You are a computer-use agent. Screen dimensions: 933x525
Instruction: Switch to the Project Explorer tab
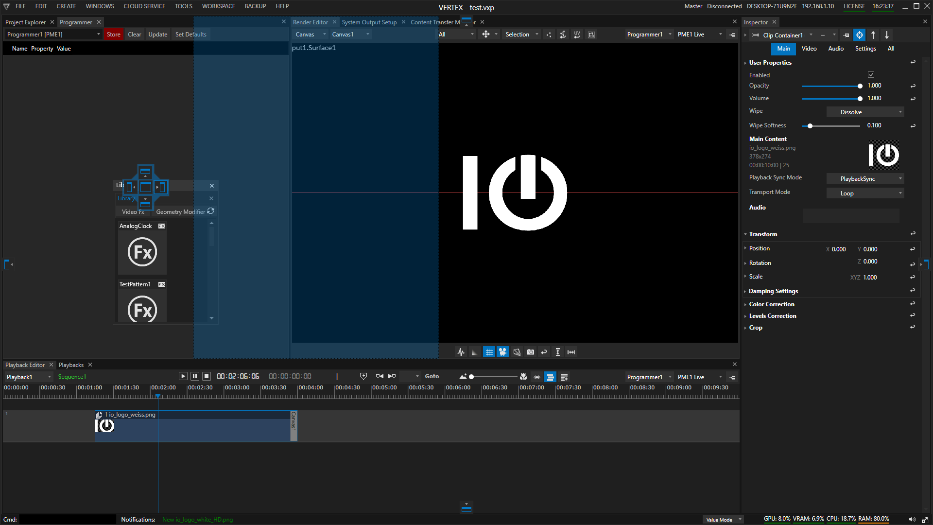[25, 22]
